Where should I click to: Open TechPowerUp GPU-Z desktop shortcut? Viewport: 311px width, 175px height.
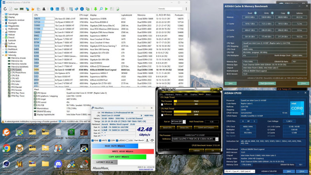(x=19, y=133)
